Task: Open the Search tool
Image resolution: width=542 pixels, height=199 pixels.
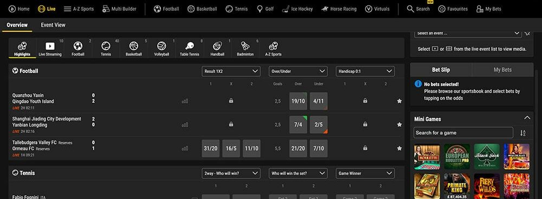Action: (418, 9)
